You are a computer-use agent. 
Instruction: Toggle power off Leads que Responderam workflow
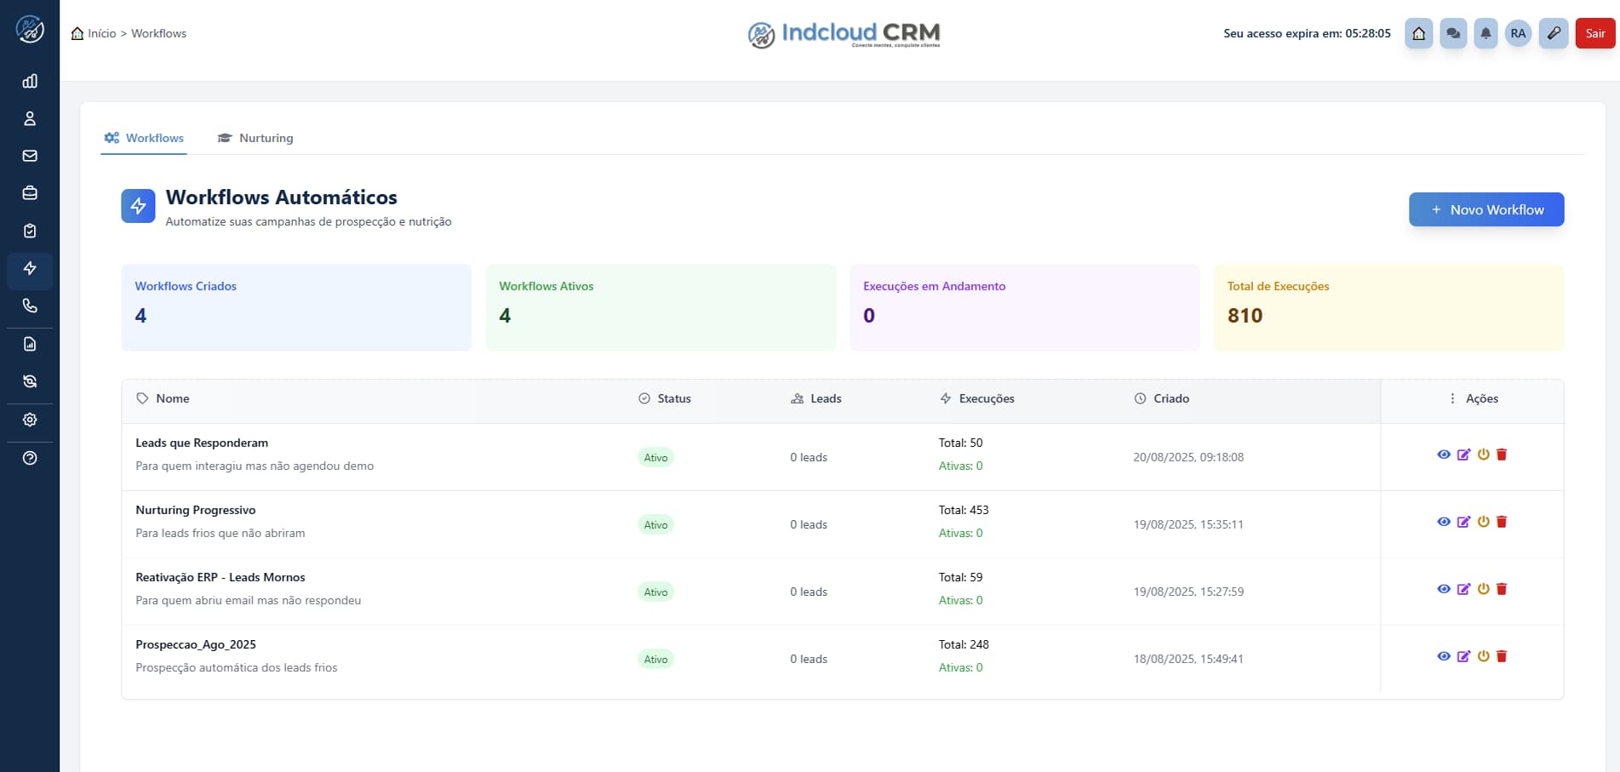pyautogui.click(x=1482, y=455)
